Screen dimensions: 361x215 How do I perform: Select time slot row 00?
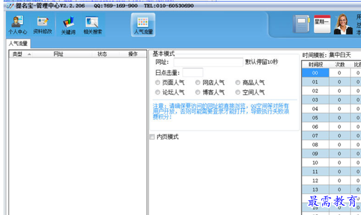point(315,73)
